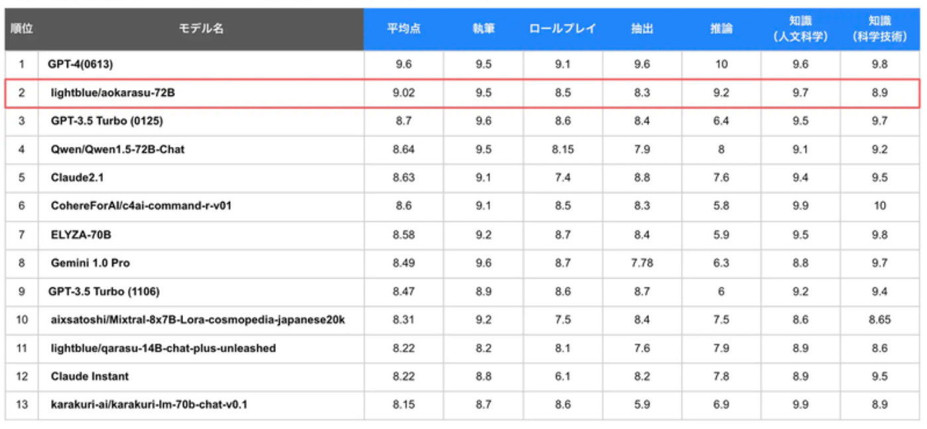This screenshot has height=429, width=927.
Task: Click the karakuri-ai/karakuri-lm-70b-chat-v0.1 model name
Action: (x=149, y=405)
